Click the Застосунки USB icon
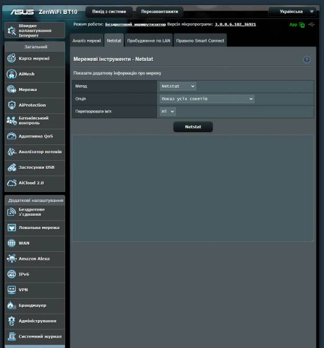324x348 pixels. (12, 168)
